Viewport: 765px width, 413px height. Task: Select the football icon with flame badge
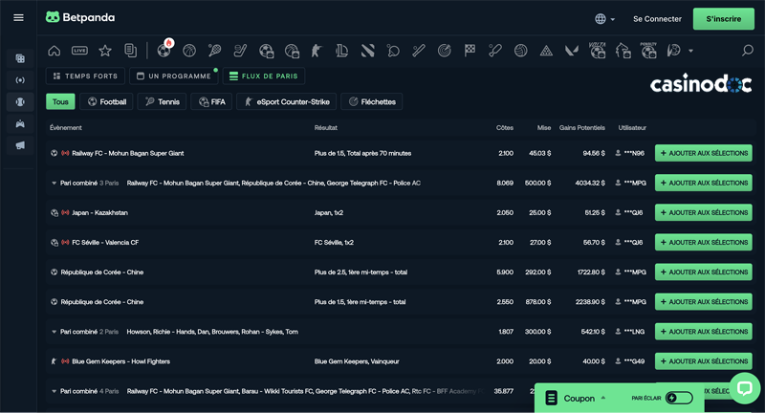(x=164, y=50)
